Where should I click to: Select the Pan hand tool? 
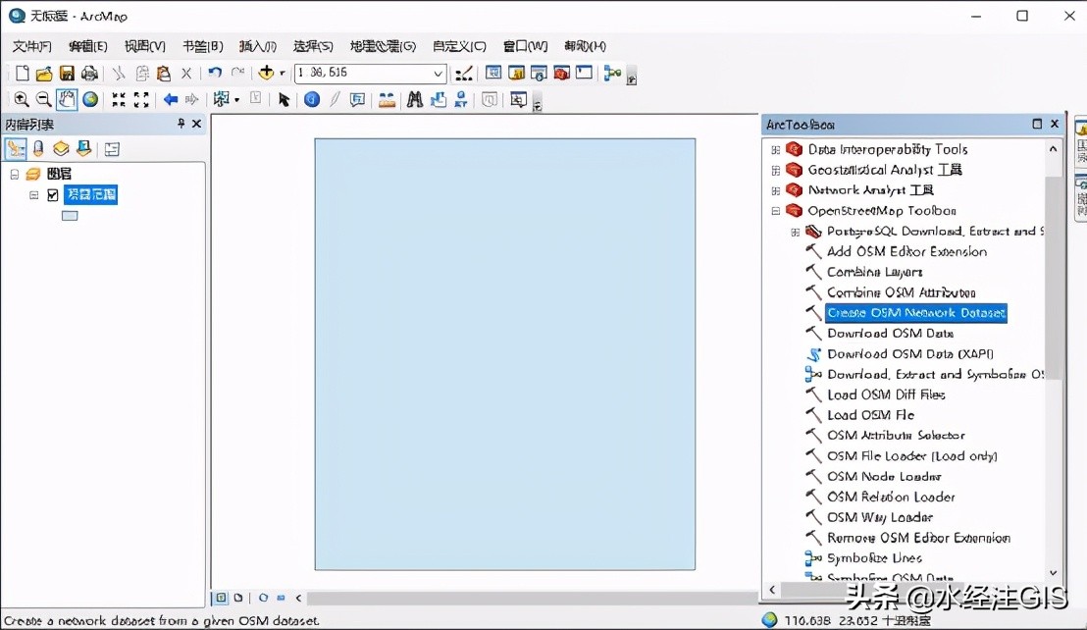click(x=67, y=99)
